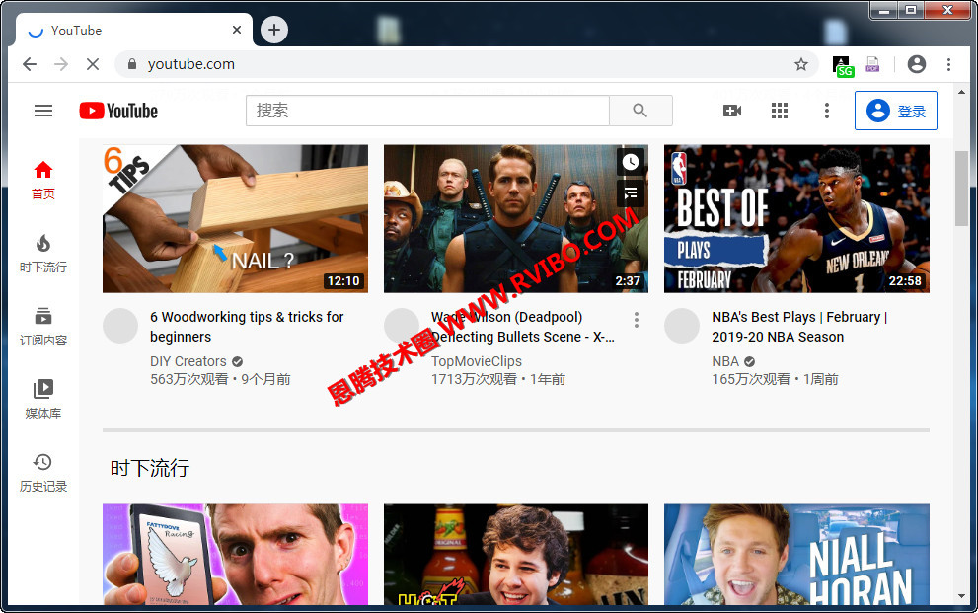Open the create video camera icon
Screen dimensions: 978x613
pos(732,111)
